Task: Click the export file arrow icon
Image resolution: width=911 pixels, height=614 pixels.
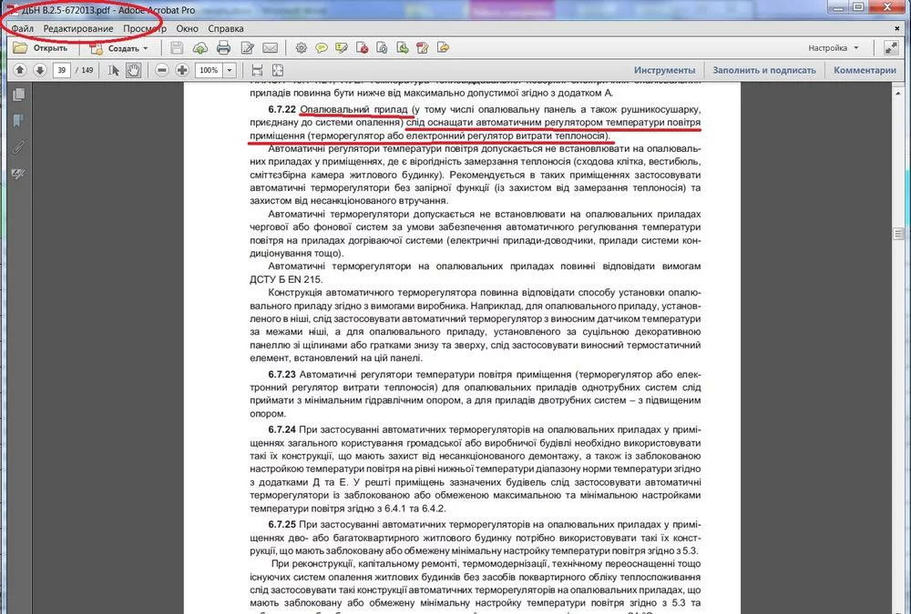Action: click(443, 48)
